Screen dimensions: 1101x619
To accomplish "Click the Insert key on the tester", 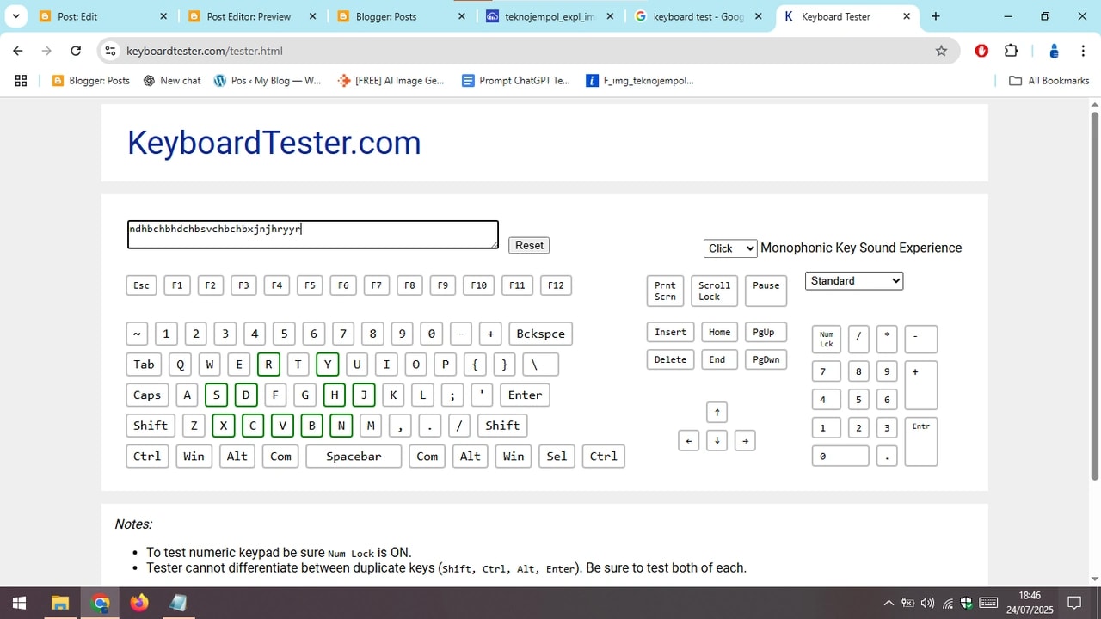I will 670,332.
